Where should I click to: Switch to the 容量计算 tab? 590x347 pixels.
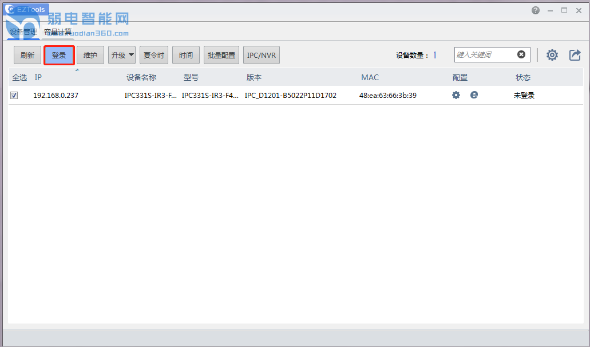tap(58, 31)
